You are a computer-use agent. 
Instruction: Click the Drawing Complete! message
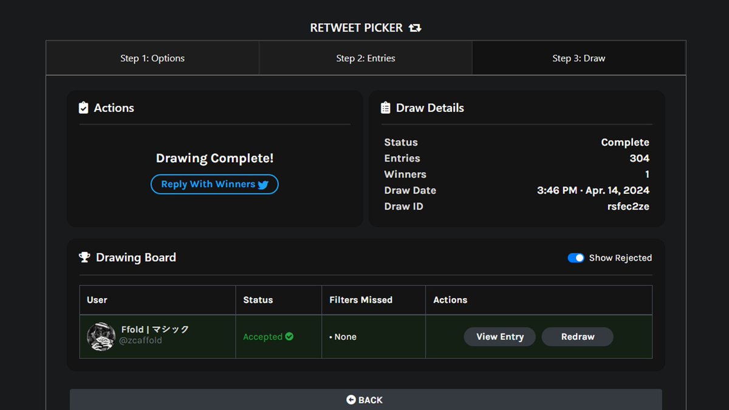(214, 159)
